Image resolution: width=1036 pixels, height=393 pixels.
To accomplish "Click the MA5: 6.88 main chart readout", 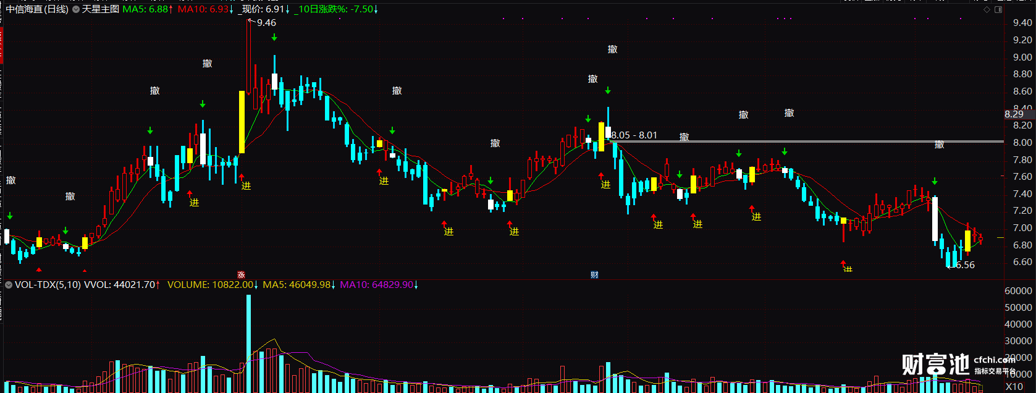I will [x=148, y=9].
